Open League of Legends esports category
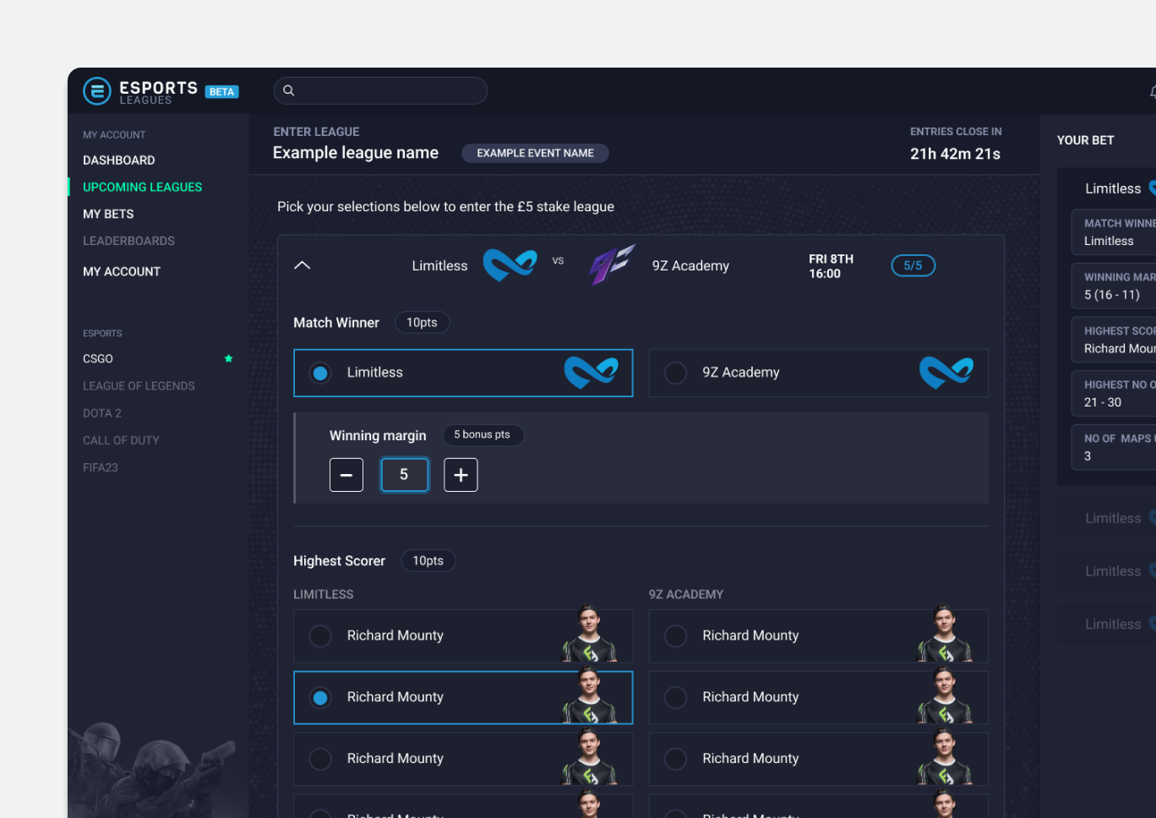This screenshot has width=1156, height=818. 139,386
